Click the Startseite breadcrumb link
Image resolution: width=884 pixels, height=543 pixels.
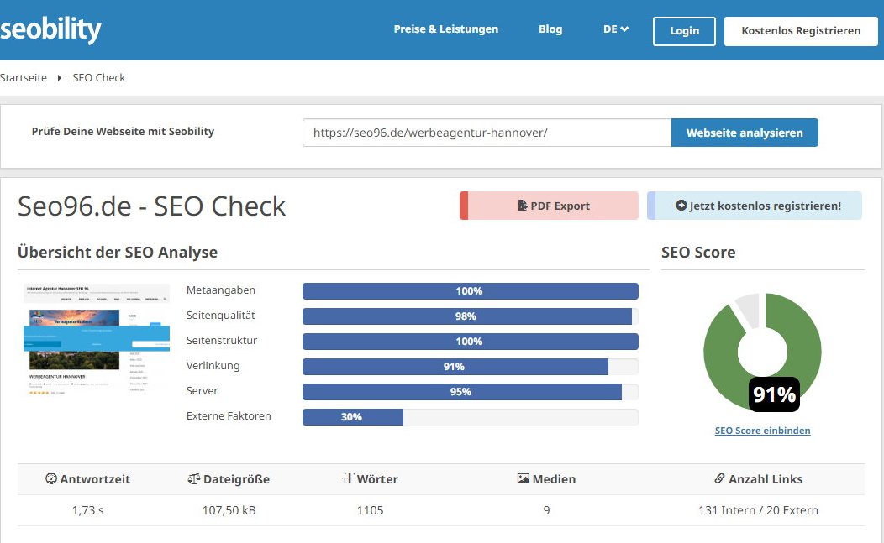pyautogui.click(x=24, y=78)
